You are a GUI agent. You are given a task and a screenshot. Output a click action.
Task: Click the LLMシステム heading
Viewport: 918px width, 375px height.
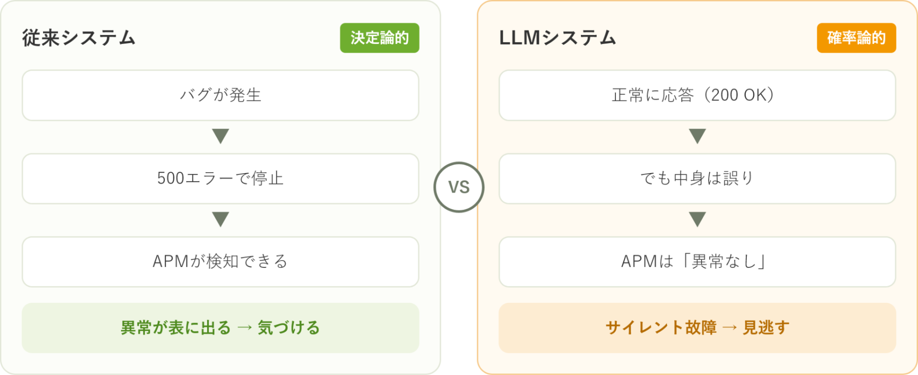(557, 38)
